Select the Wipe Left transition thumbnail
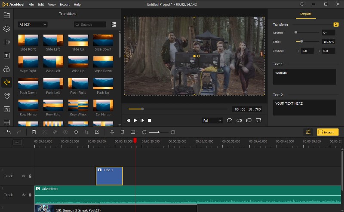 53,62
